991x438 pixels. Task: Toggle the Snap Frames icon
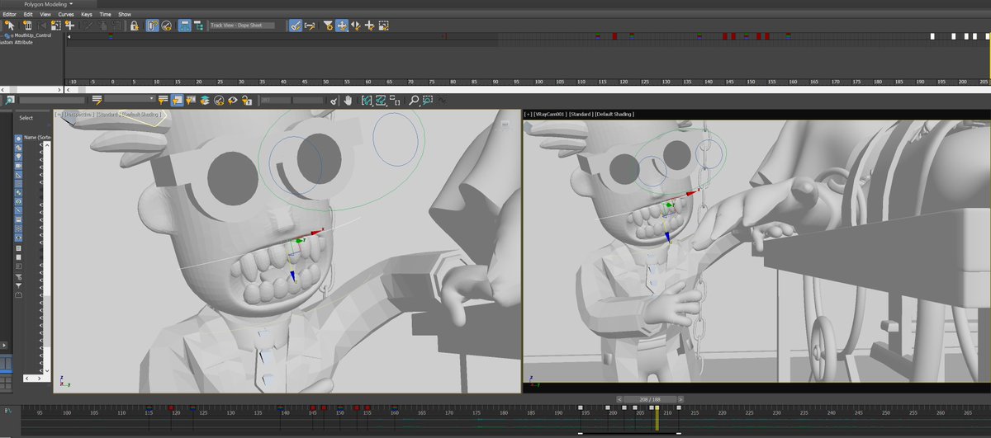pyautogui.click(x=152, y=26)
